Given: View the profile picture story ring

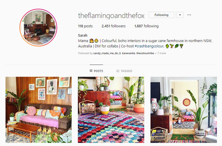Looking at the screenshot, I should pos(38,27).
